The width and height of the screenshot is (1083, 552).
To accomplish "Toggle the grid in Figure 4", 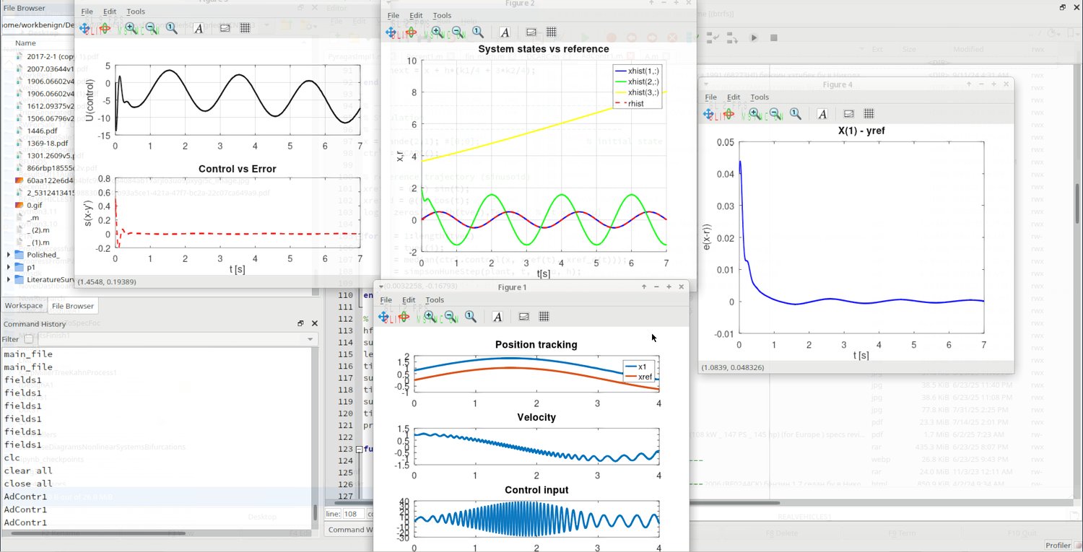I will point(869,113).
